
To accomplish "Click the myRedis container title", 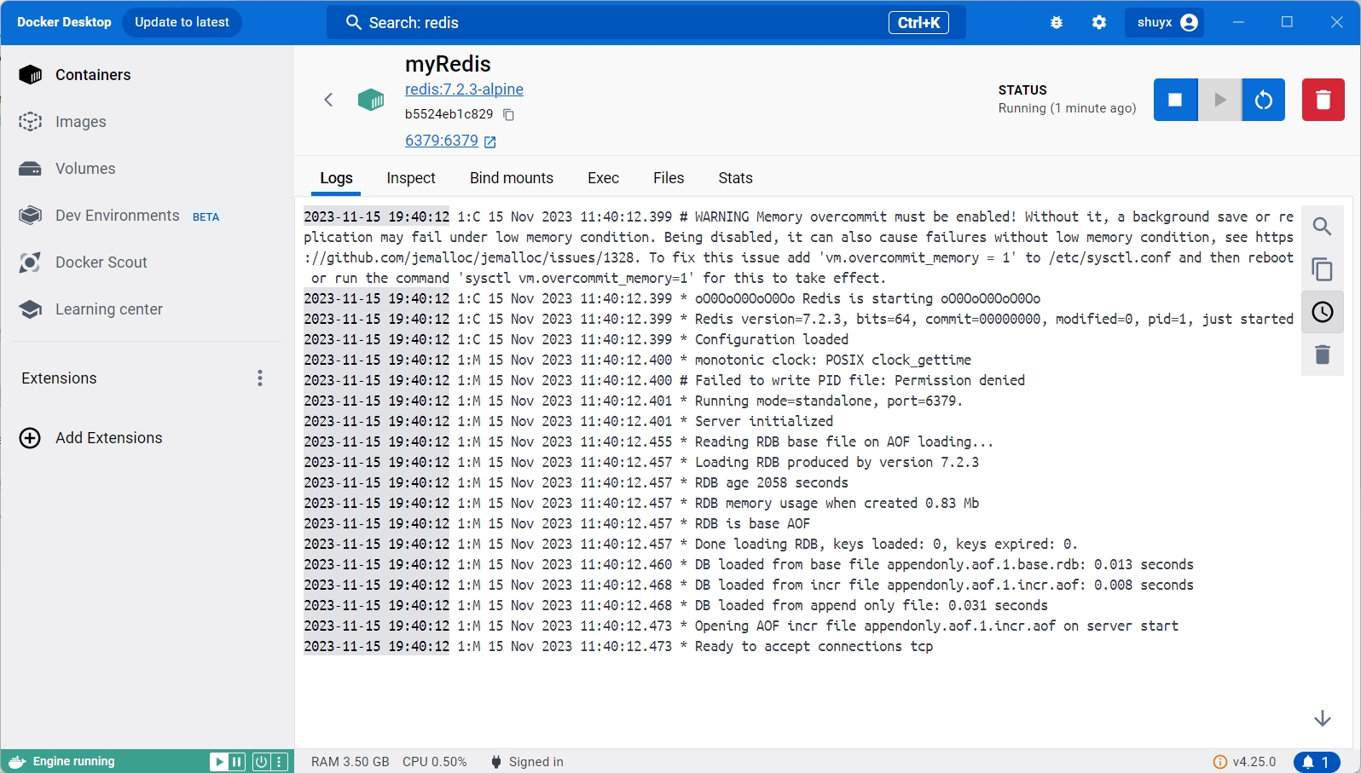I will click(x=448, y=64).
